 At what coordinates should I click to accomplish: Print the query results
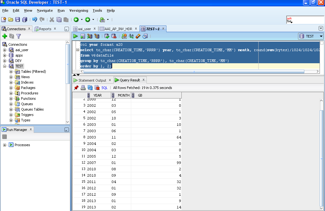pyautogui.click(x=83, y=88)
